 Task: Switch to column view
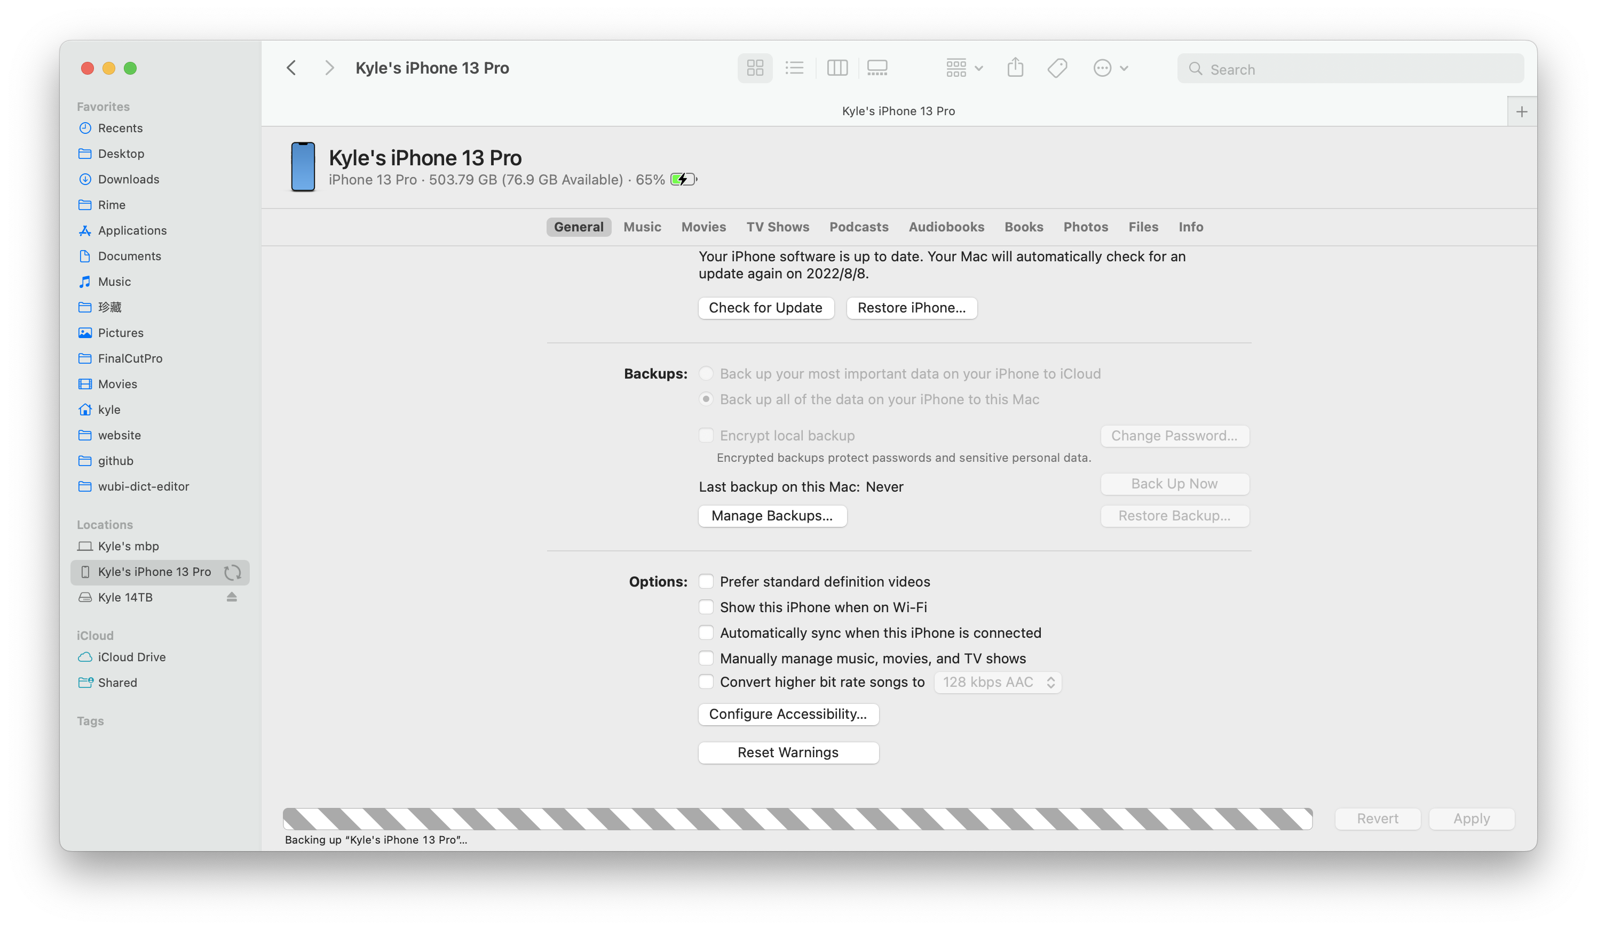tap(836, 68)
